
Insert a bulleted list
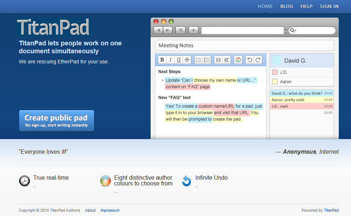click(x=198, y=60)
